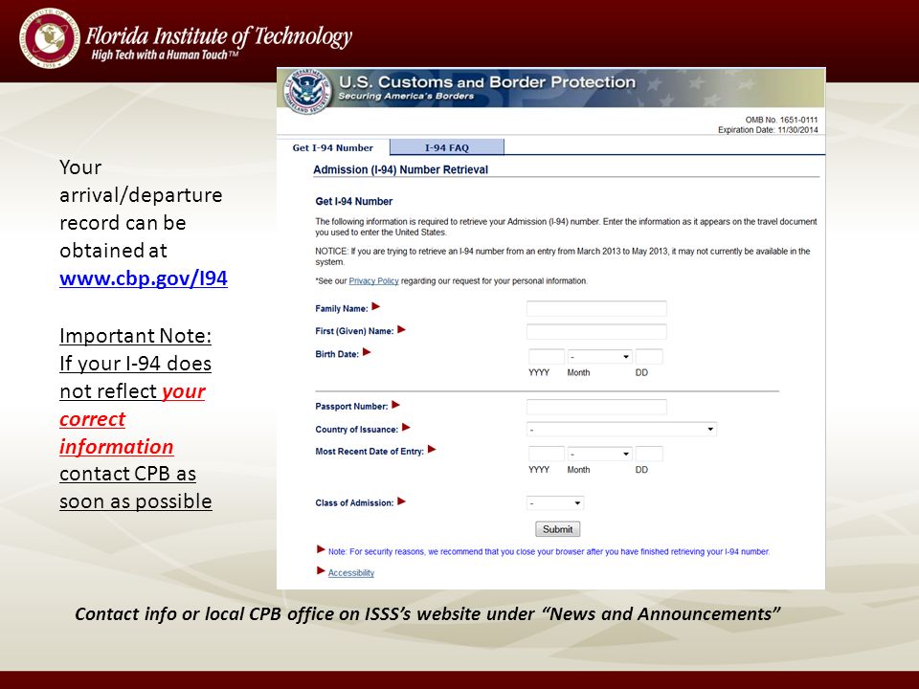Click the Family Name input field
This screenshot has width=919, height=689.
596,309
